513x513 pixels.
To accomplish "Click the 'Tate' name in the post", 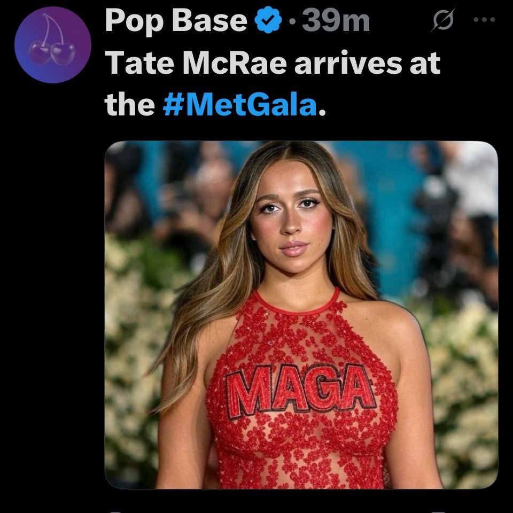I will 139,63.
